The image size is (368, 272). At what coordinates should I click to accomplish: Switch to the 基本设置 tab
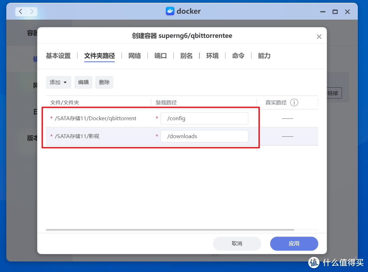coord(58,56)
